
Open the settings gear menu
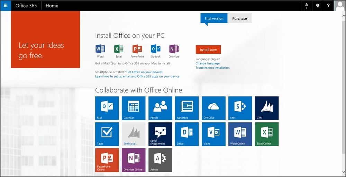(318, 6)
